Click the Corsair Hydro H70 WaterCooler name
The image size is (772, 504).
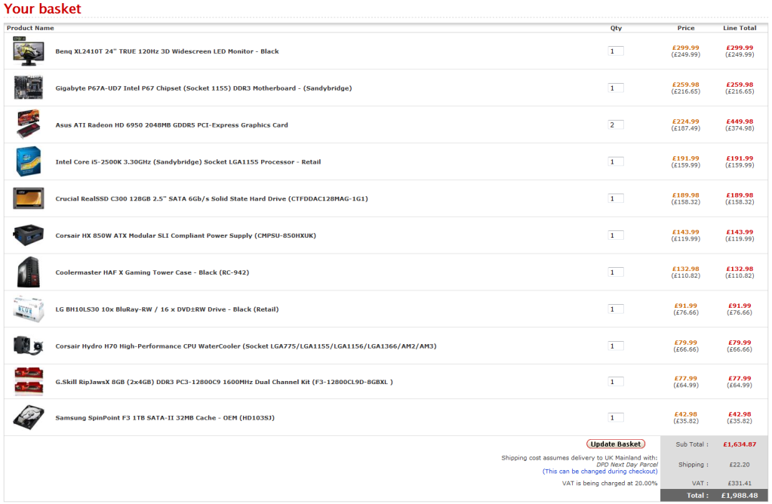click(x=246, y=346)
